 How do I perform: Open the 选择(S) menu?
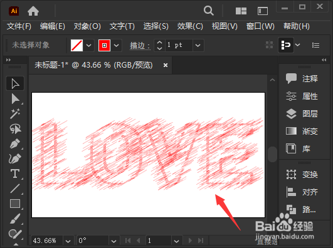[156, 26]
